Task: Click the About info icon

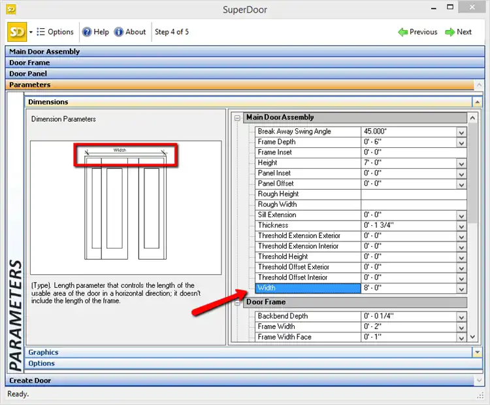Action: [118, 32]
